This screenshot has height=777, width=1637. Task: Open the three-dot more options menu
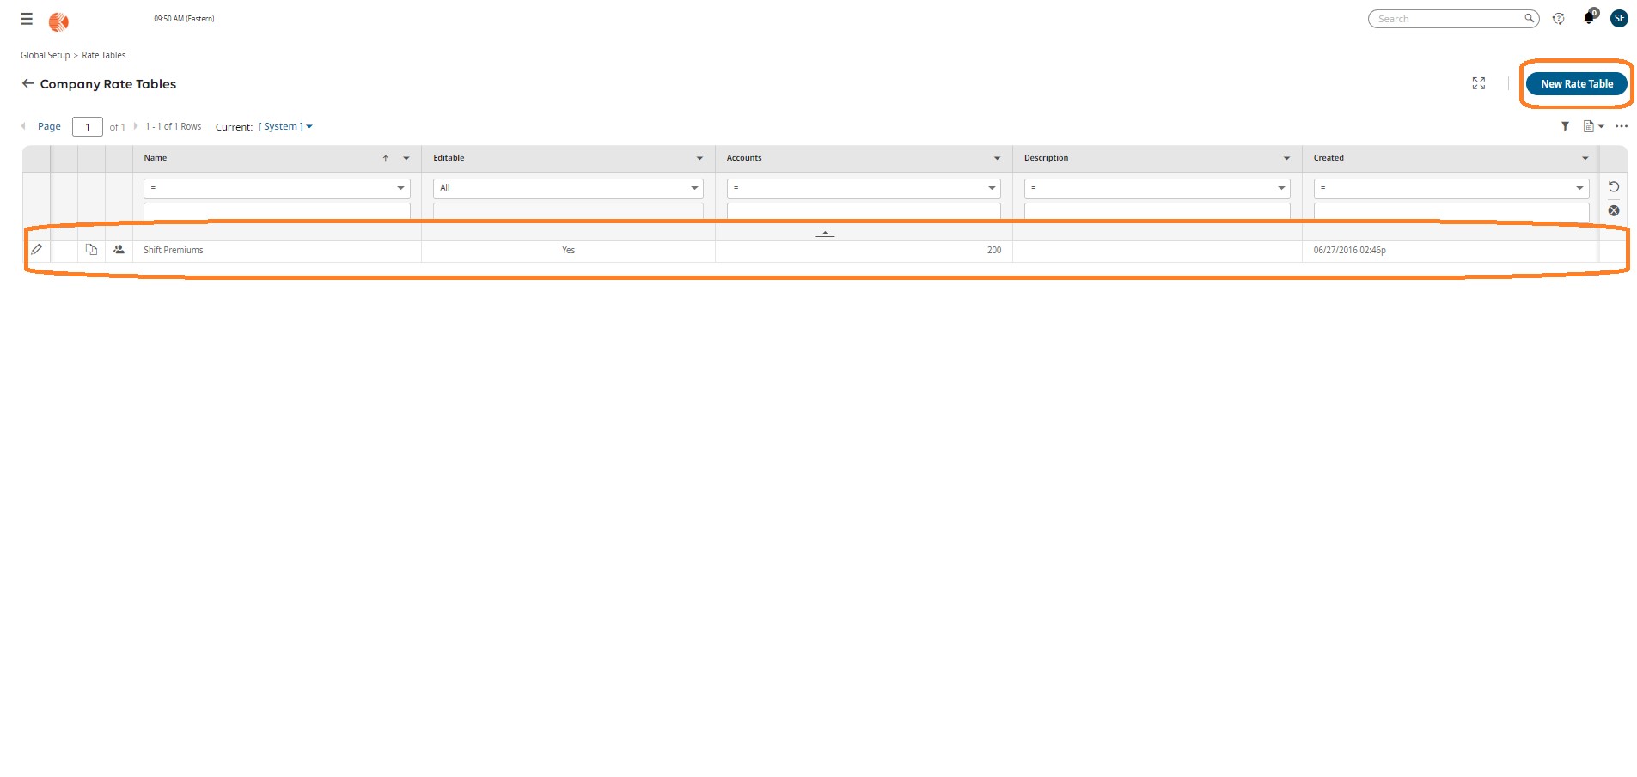point(1621,126)
